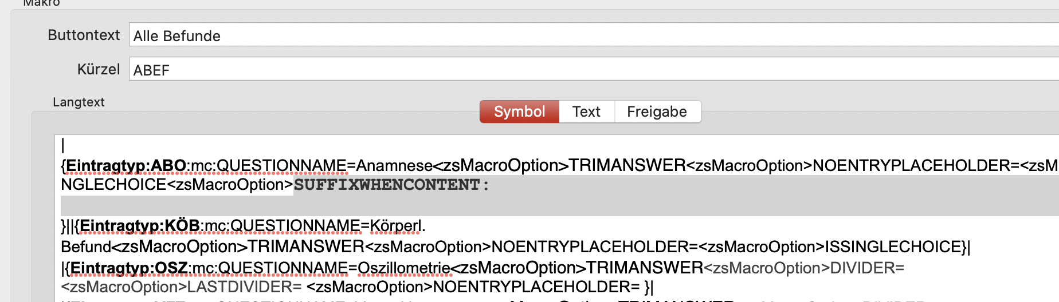Click the Eintragtyp:ABO token in Langtext
The width and height of the screenshot is (1059, 302).
126,166
